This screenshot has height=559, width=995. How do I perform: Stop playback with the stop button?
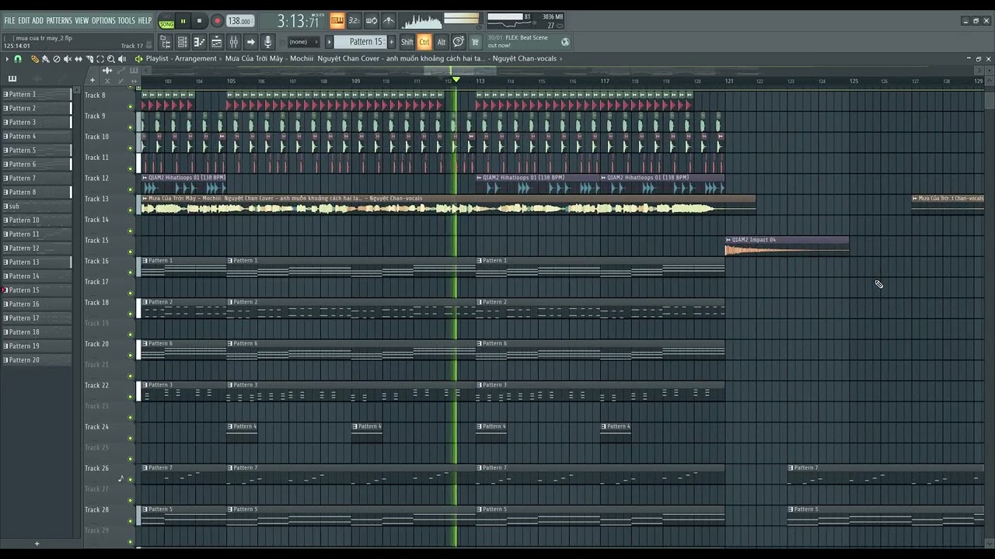point(199,22)
